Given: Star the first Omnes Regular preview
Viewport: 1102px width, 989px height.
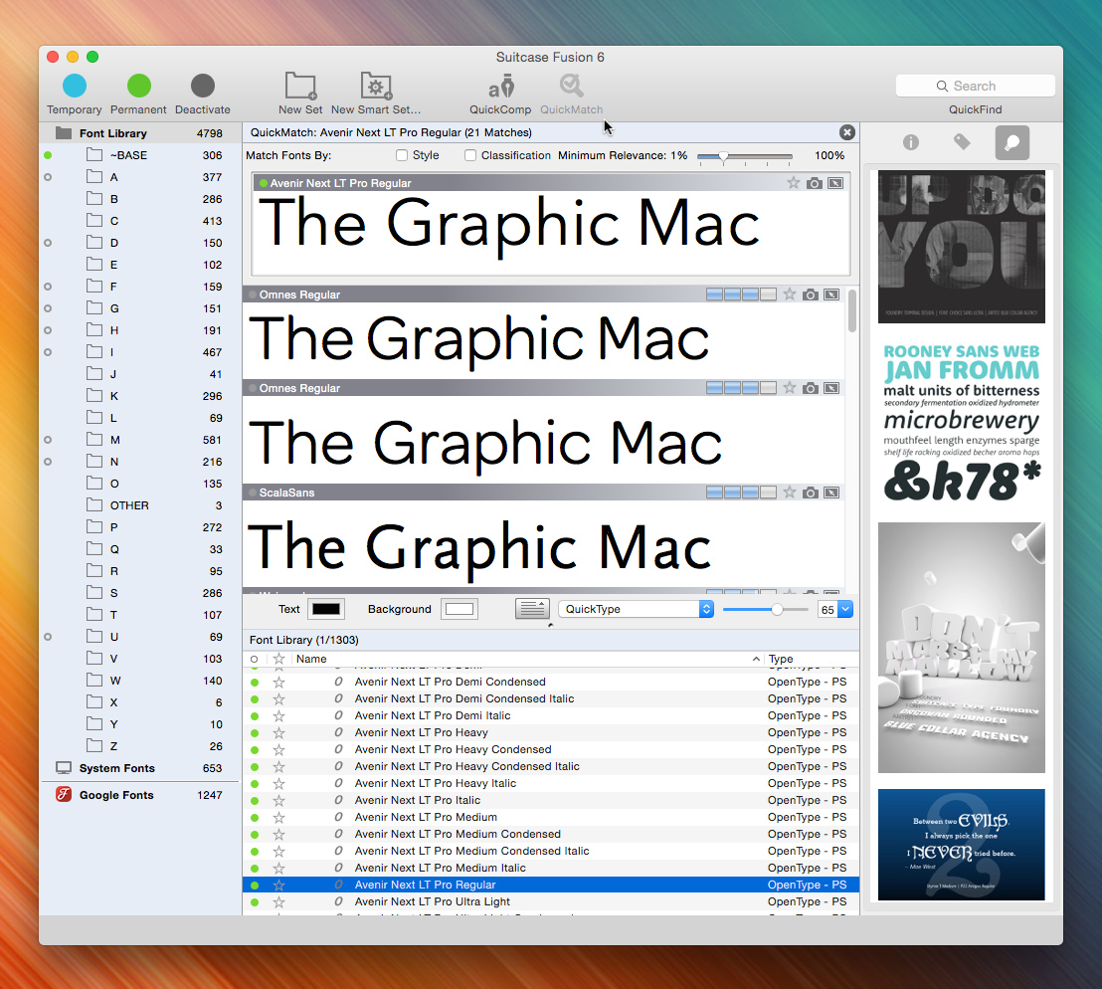Looking at the screenshot, I should (790, 295).
